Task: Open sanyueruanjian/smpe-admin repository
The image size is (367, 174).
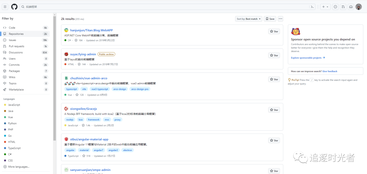Action: click(90, 170)
